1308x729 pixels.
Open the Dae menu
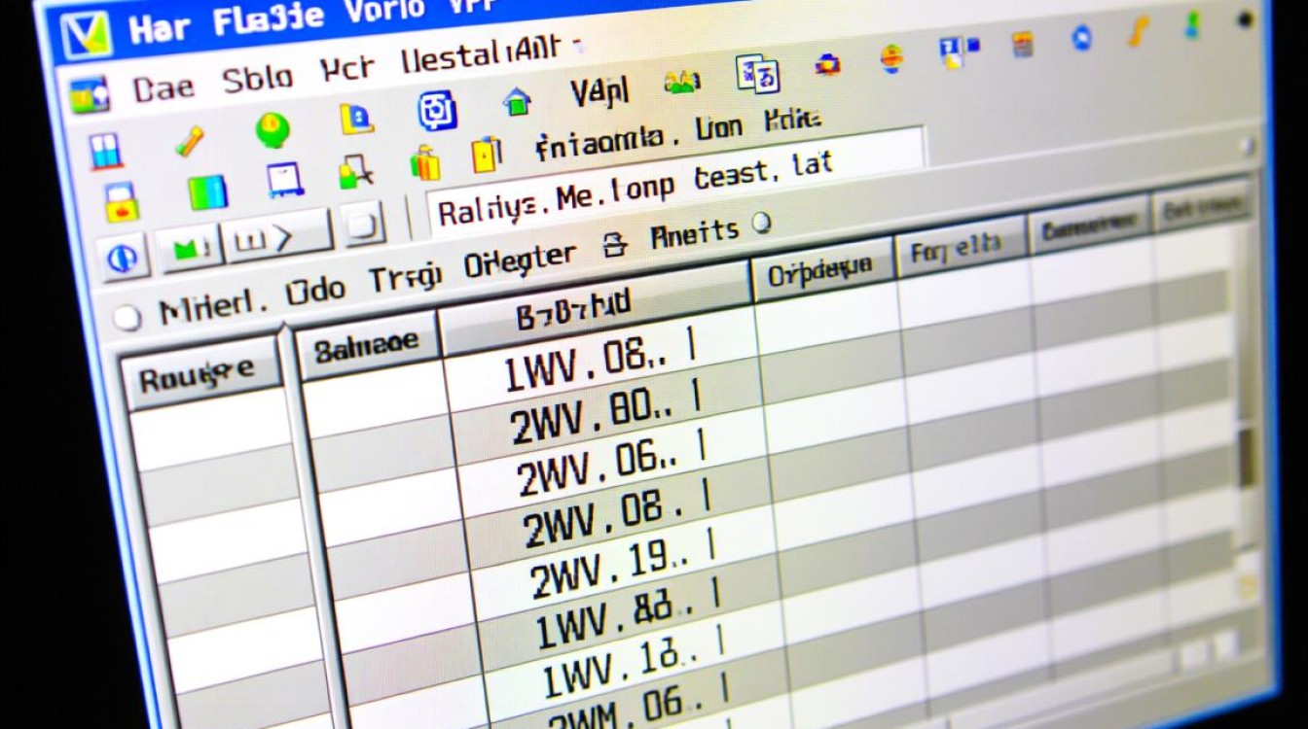pos(163,87)
